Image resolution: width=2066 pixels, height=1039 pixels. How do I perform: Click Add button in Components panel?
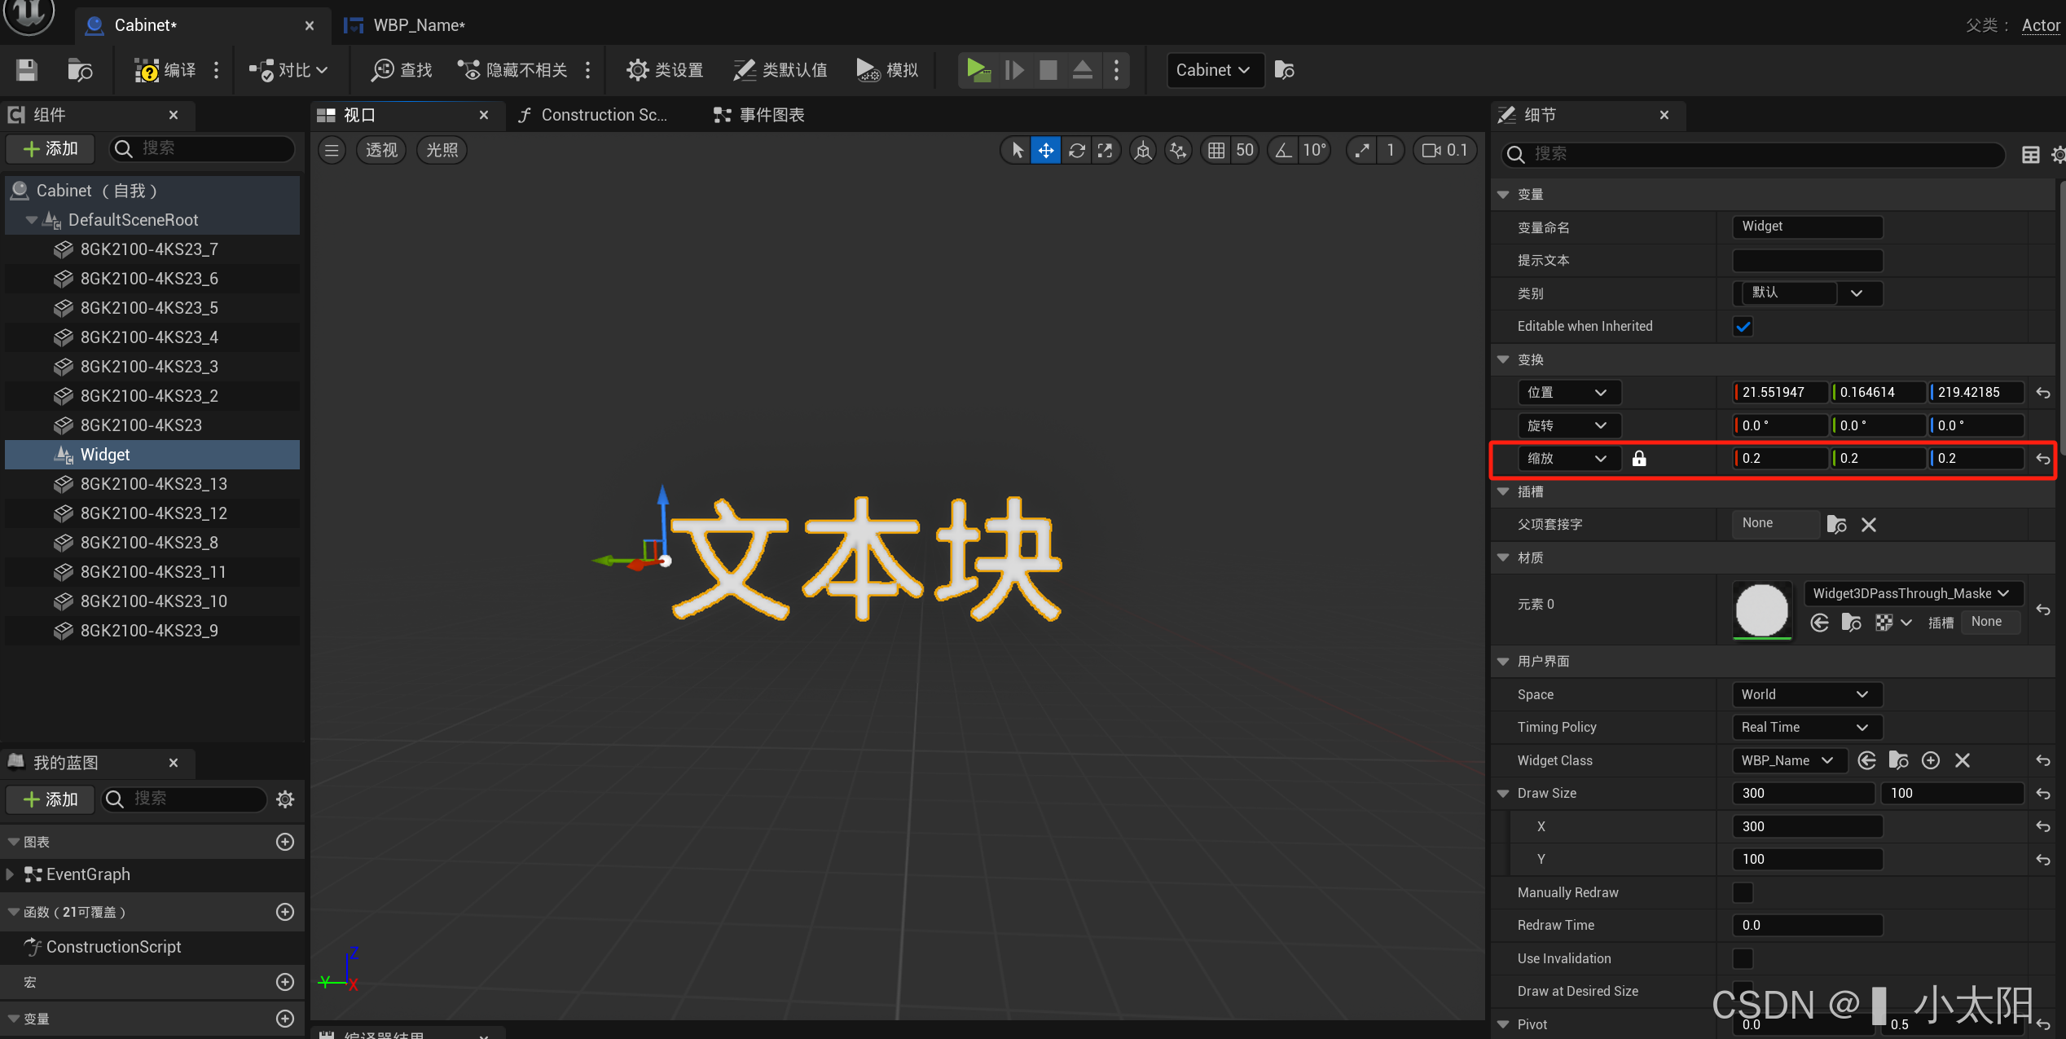51,148
